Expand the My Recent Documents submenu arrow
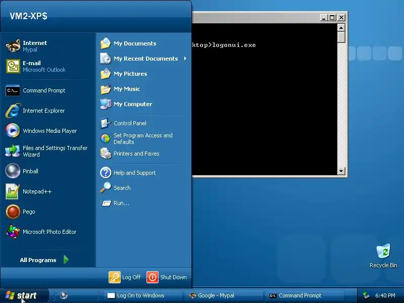 pos(185,59)
